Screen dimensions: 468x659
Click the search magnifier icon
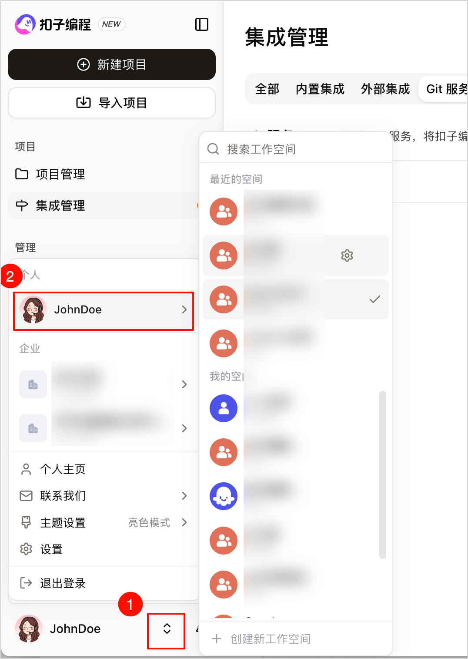coord(213,149)
